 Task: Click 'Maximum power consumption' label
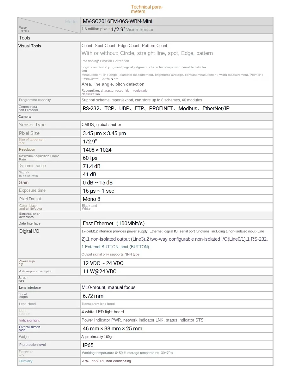point(35,272)
